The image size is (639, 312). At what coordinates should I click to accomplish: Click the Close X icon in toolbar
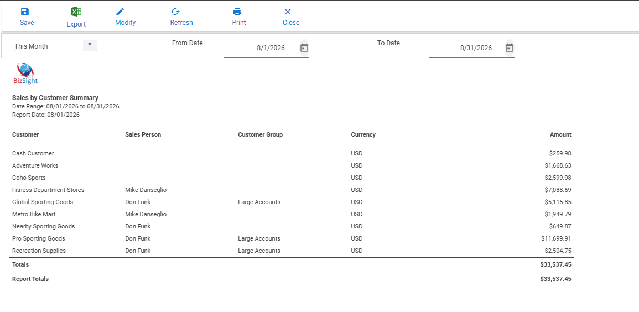click(x=288, y=12)
